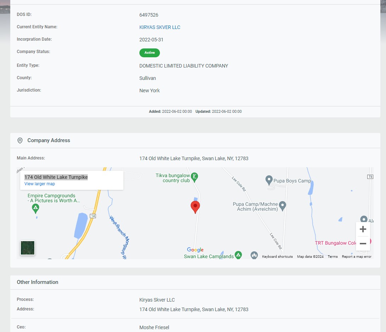
Task: Select Swan Lake Camplands tent marker
Action: (238, 255)
